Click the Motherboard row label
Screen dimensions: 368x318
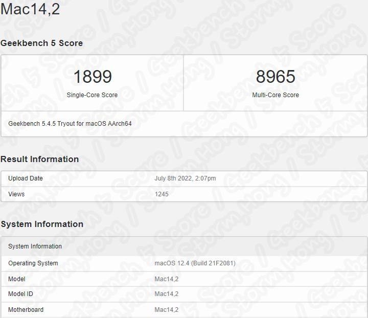pyautogui.click(x=26, y=309)
